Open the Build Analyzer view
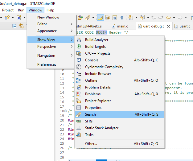Image resolution: width=193 pixels, height=161 pixels. pyautogui.click(x=96, y=40)
